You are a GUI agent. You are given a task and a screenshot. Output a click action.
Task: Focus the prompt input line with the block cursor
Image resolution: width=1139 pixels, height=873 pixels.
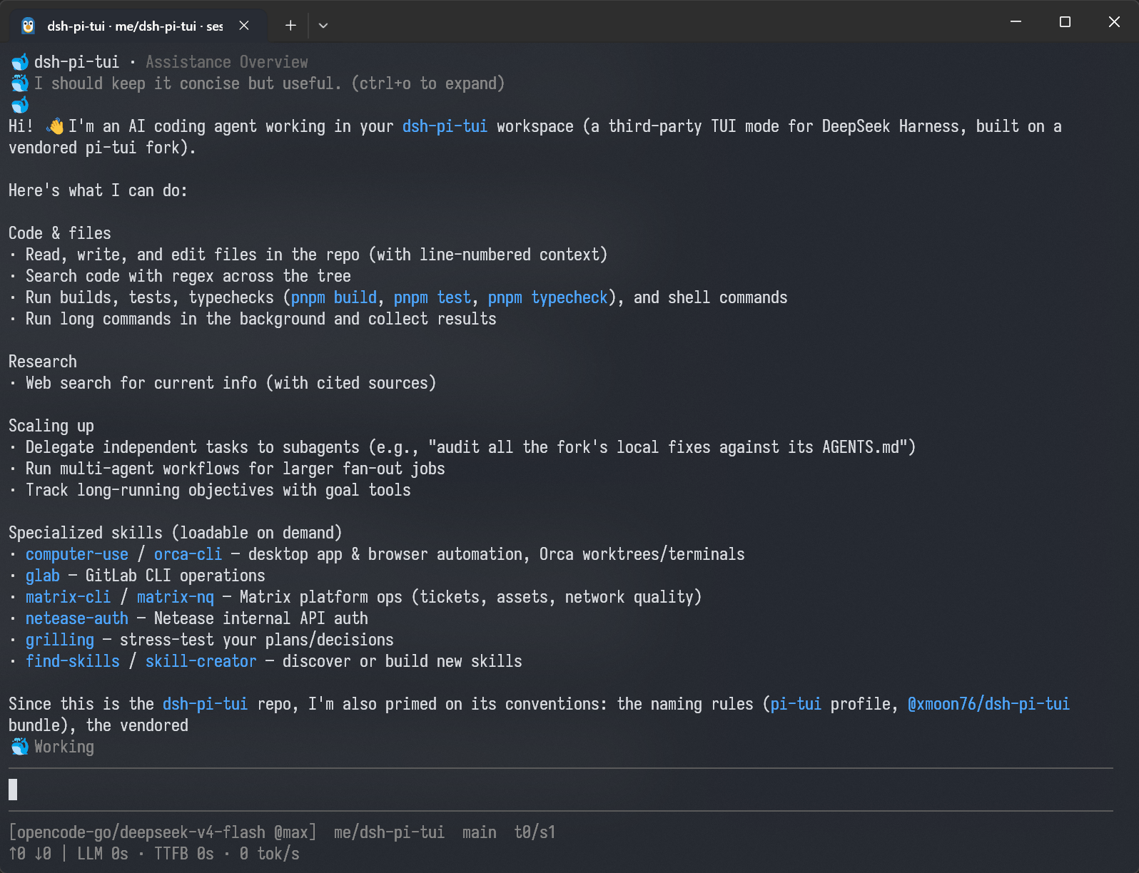(x=561, y=790)
